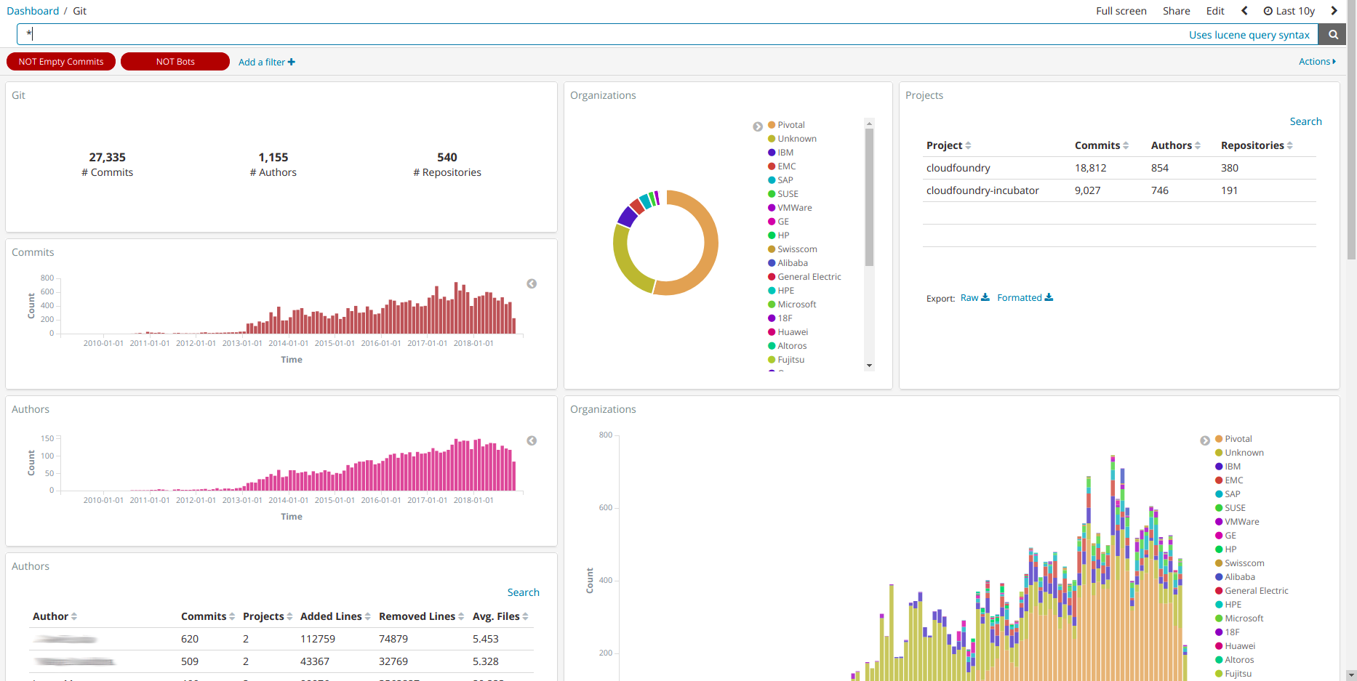Toggle the donut chart legend arrow
This screenshot has height=681, width=1357.
point(758,126)
